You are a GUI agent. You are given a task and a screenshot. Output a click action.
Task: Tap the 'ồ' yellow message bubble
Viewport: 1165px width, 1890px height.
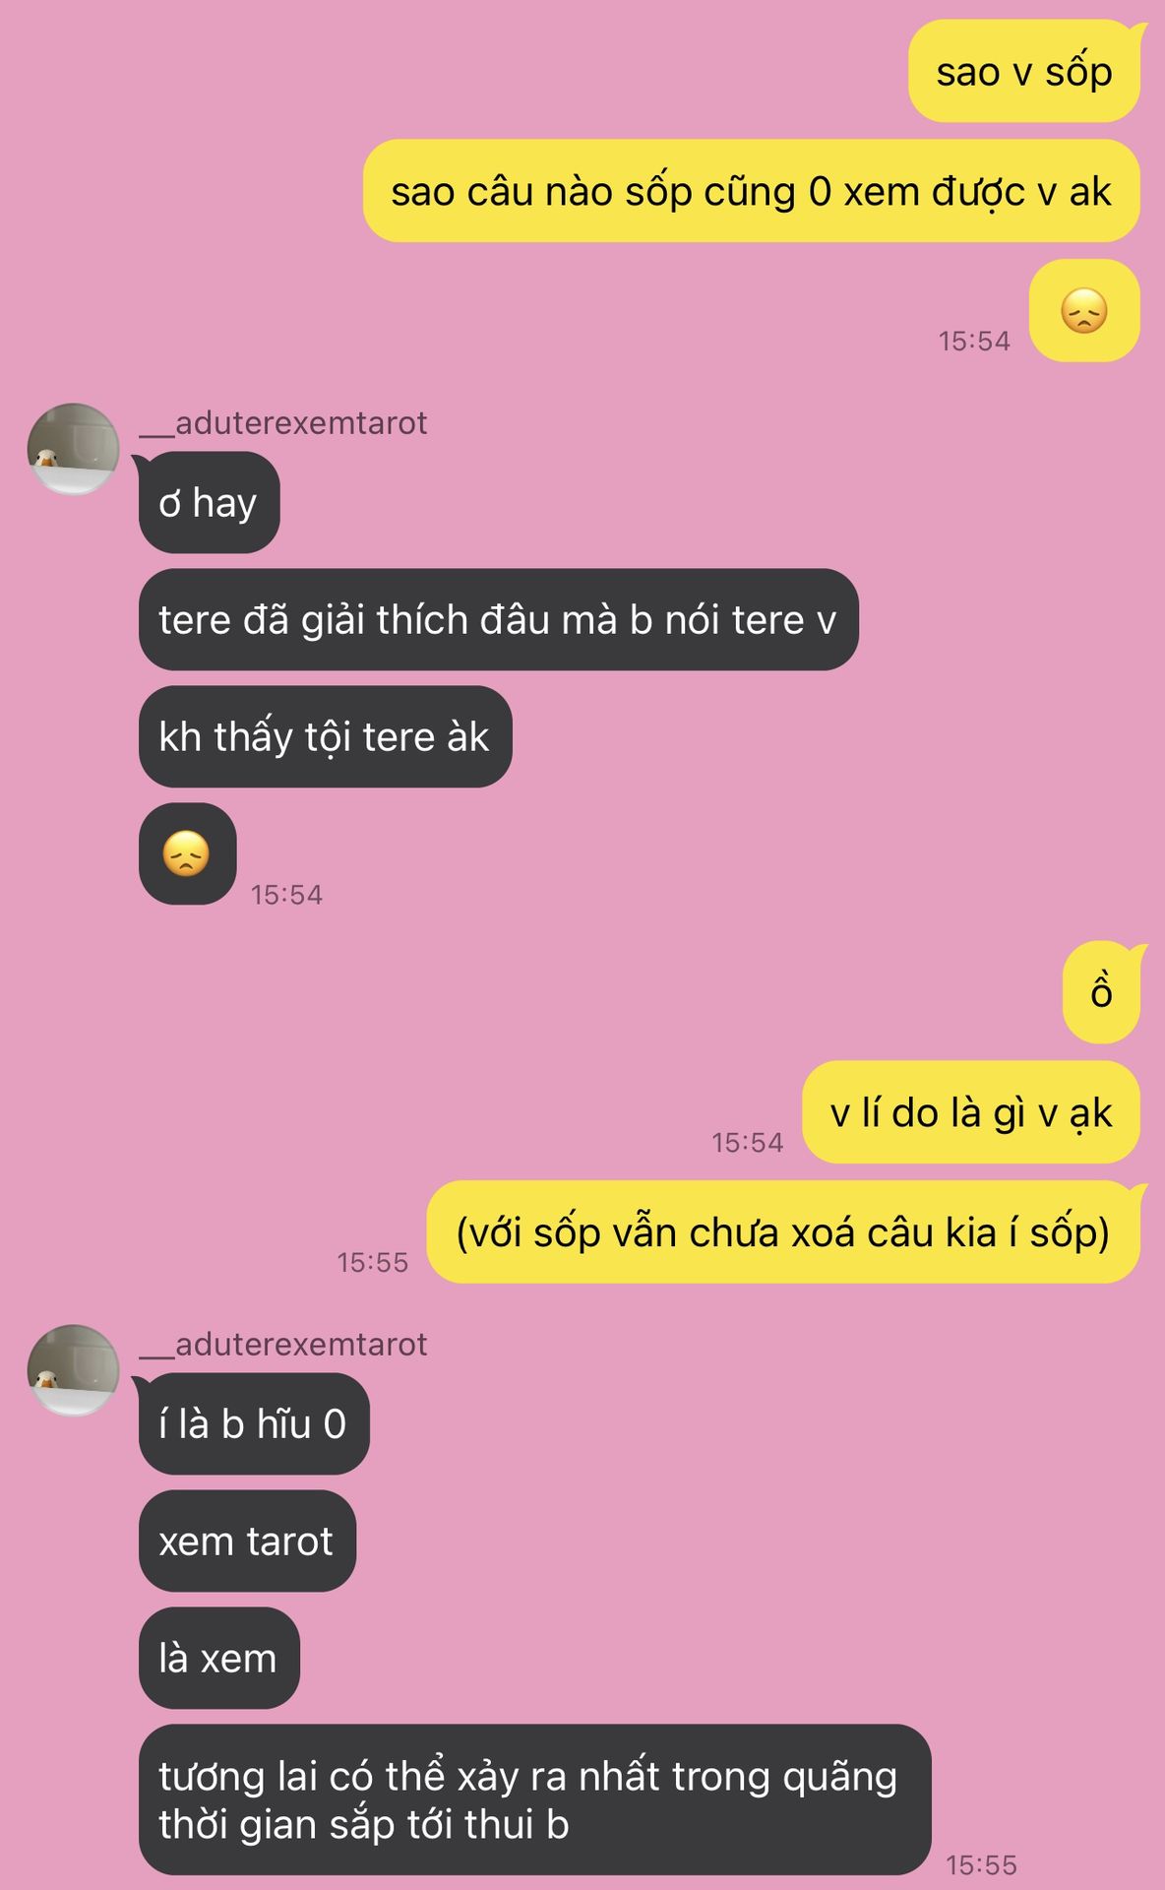coord(1101,992)
